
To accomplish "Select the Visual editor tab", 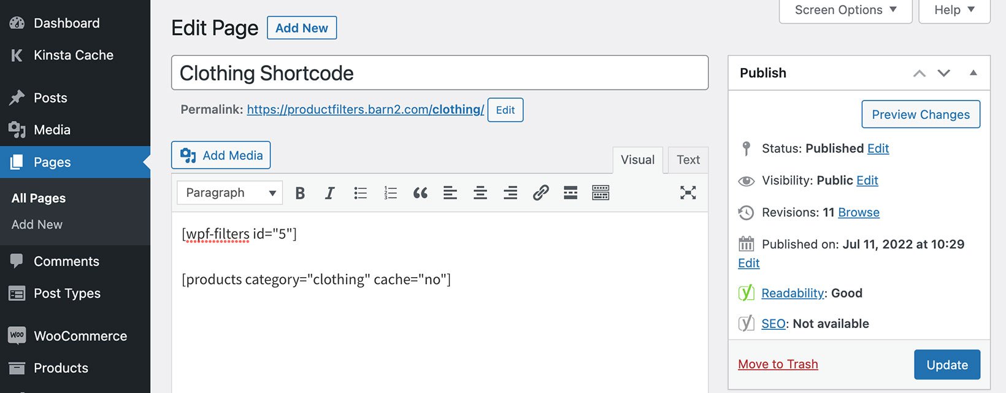I will (637, 159).
